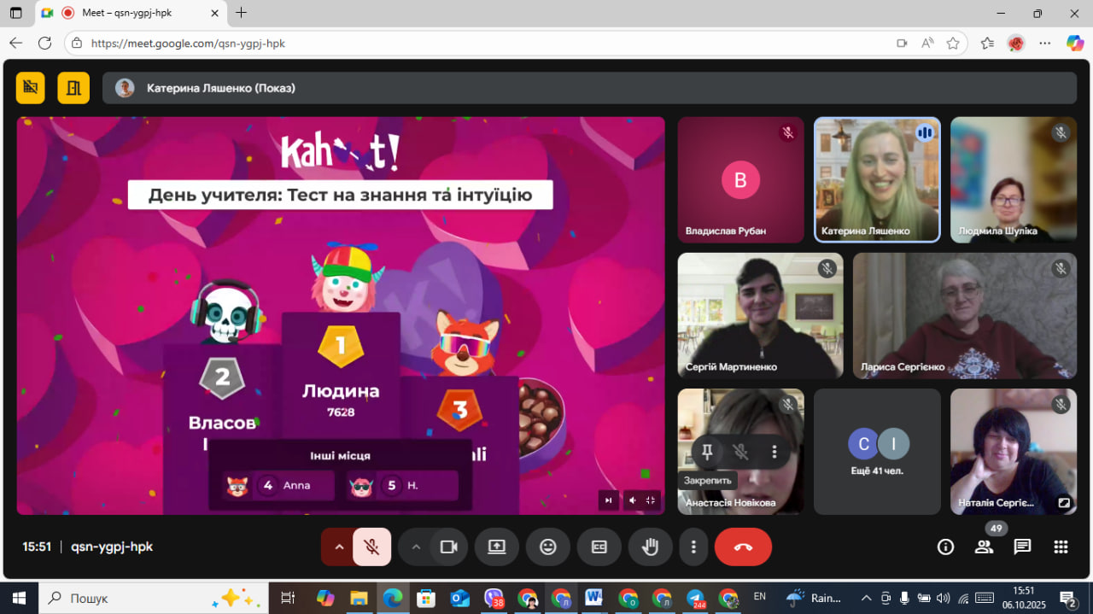Viewport: 1093px width, 614px height.
Task: Expand audio settings arrow
Action: (338, 547)
